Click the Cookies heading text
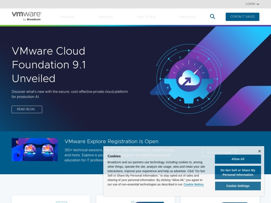The image size is (271, 203). (x=114, y=156)
